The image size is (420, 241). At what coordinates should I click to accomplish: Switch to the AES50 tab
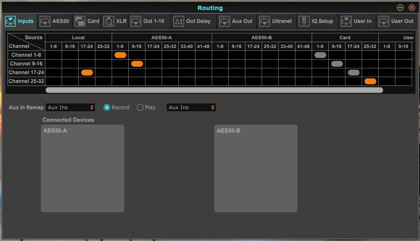[55, 21]
